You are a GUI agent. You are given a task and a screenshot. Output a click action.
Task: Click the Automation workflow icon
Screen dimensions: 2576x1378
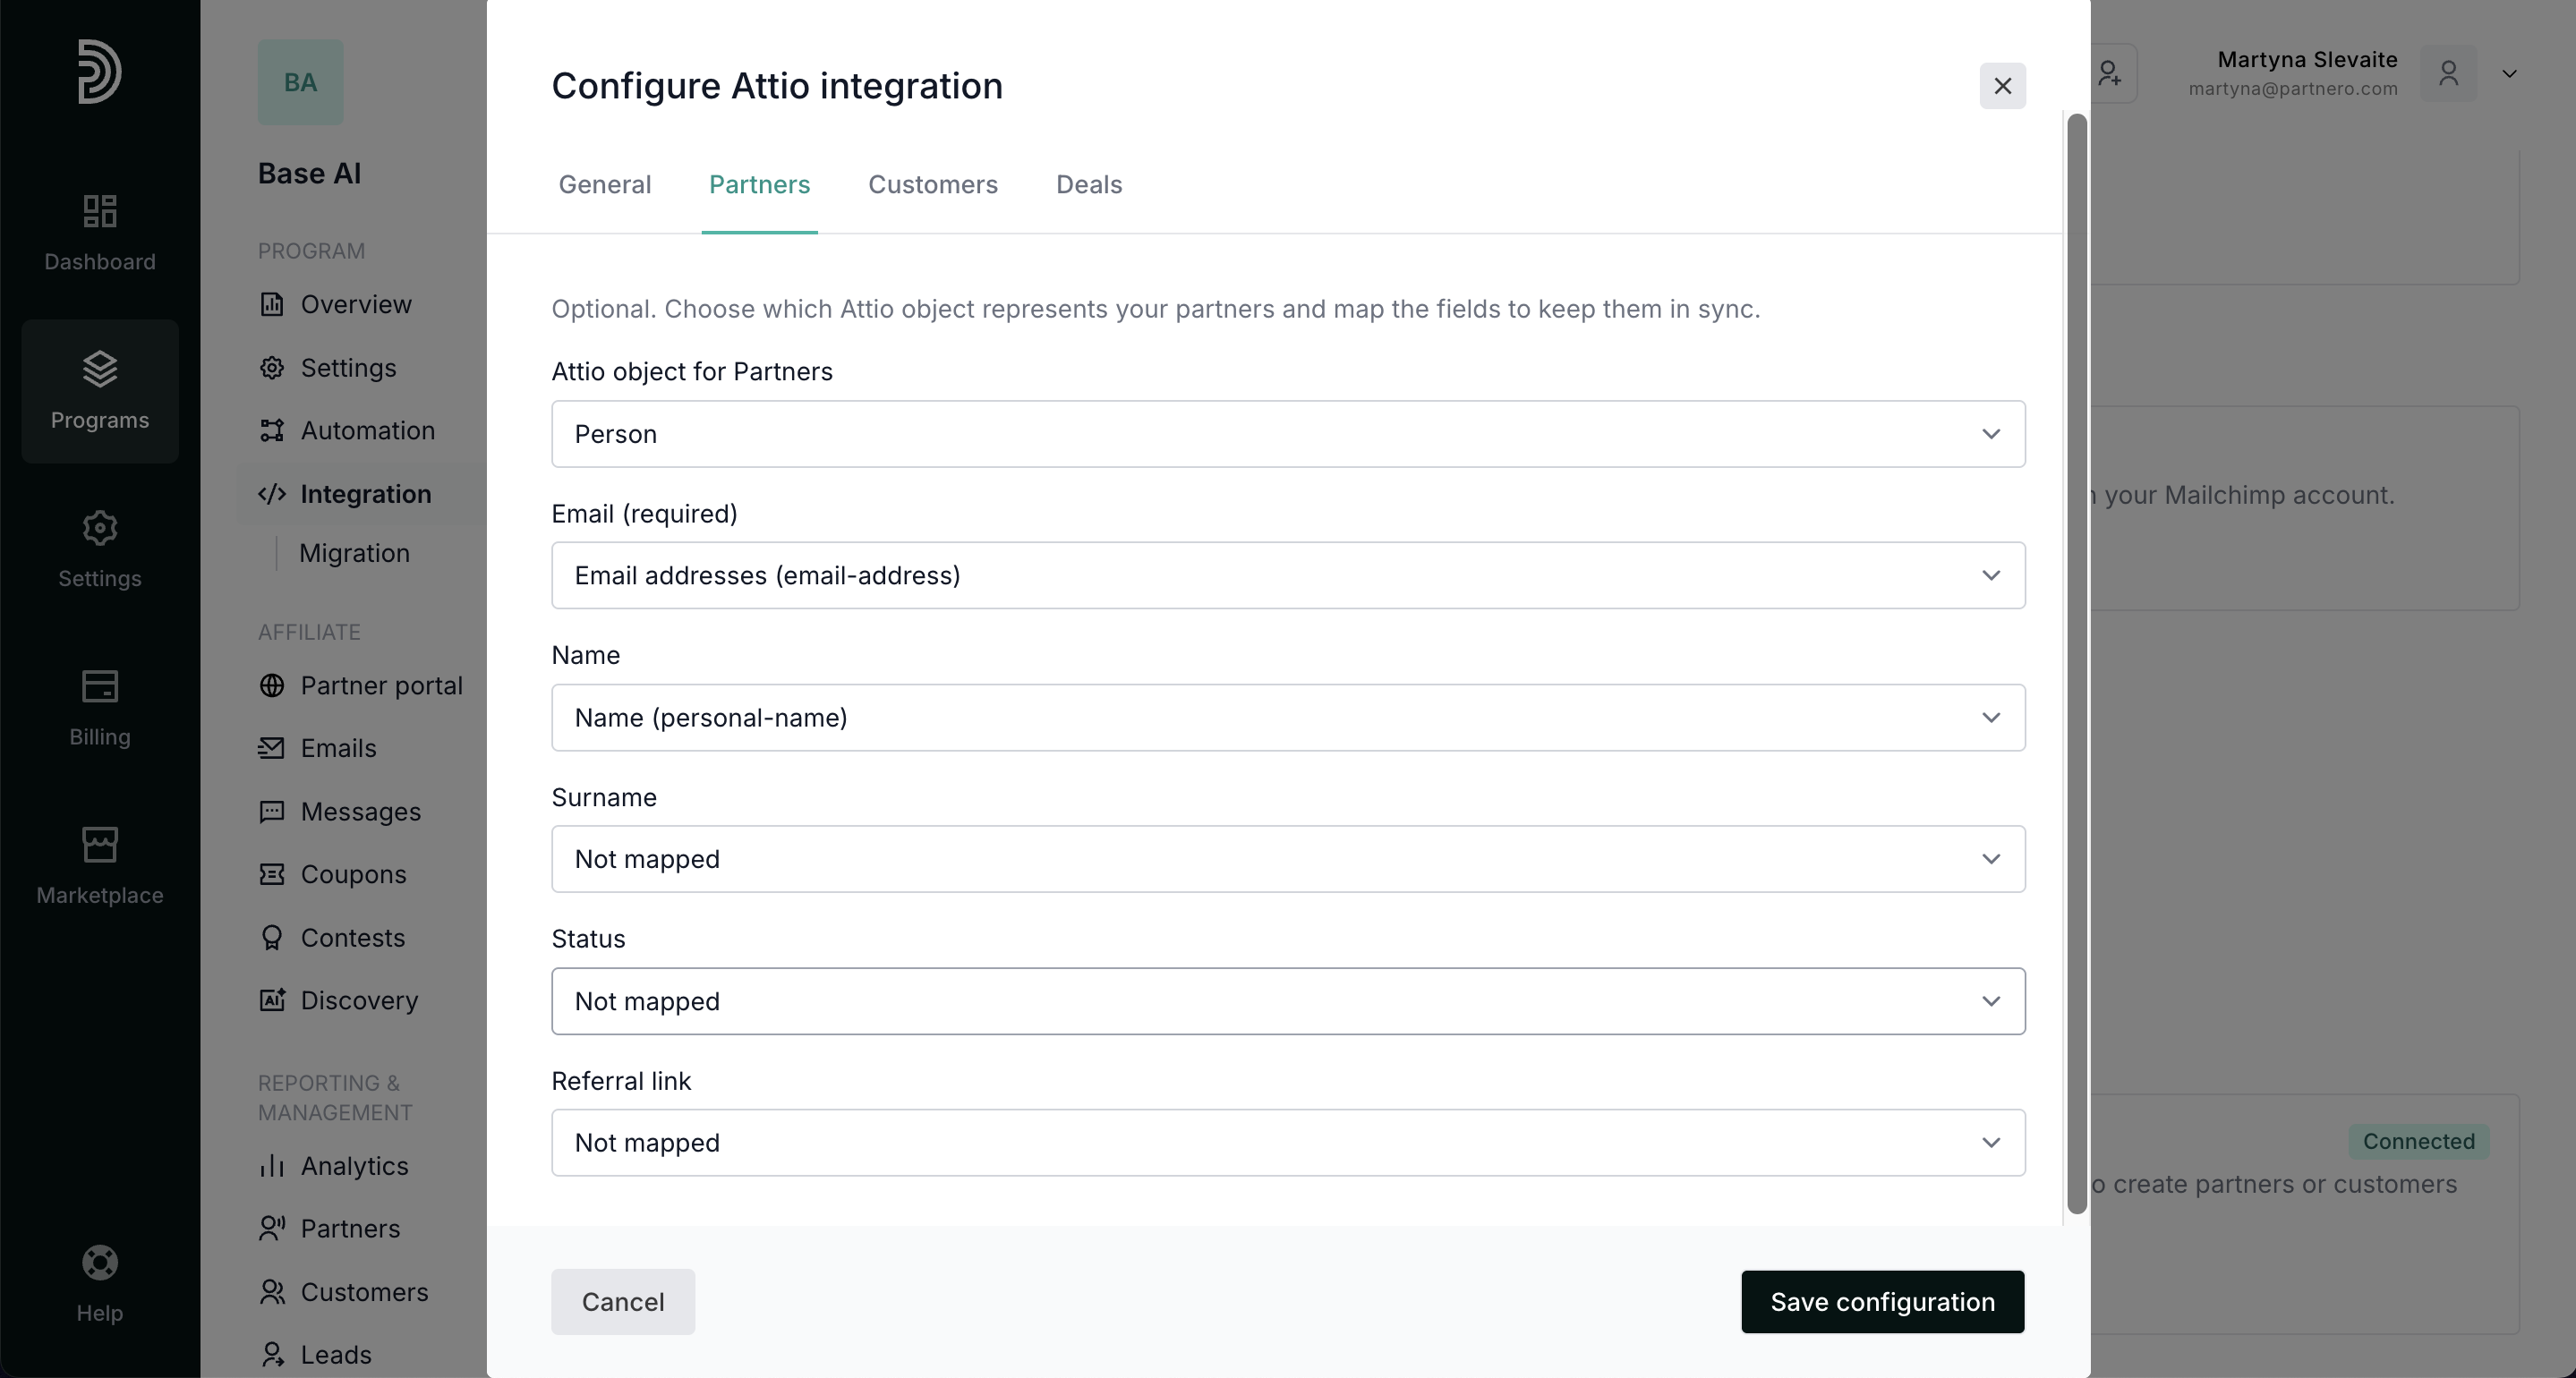point(272,431)
